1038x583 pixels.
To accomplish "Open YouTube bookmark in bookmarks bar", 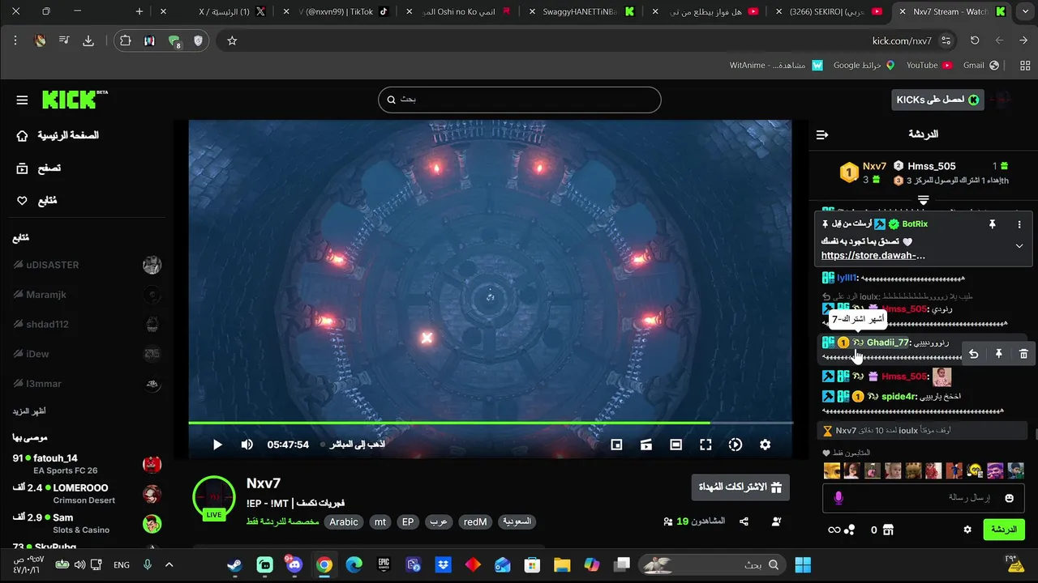I will click(x=929, y=66).
